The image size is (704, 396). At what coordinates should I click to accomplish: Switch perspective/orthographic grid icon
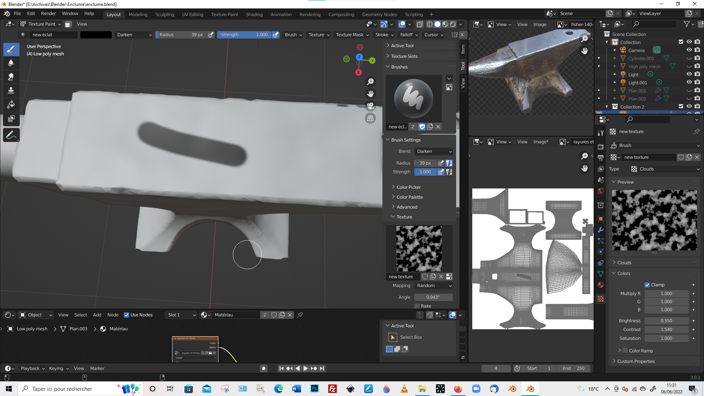click(370, 118)
